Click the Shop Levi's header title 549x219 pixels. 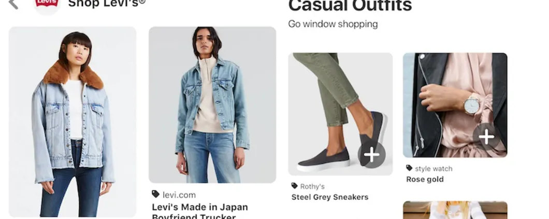pos(107,4)
